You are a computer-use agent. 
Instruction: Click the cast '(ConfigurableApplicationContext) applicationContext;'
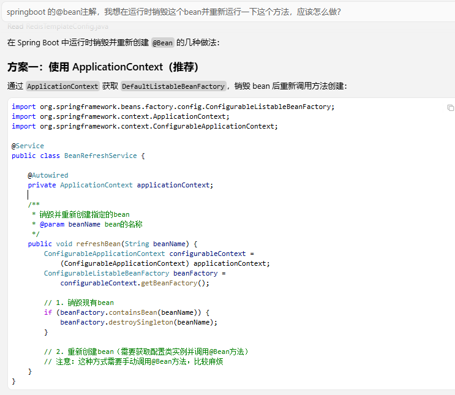click(165, 263)
